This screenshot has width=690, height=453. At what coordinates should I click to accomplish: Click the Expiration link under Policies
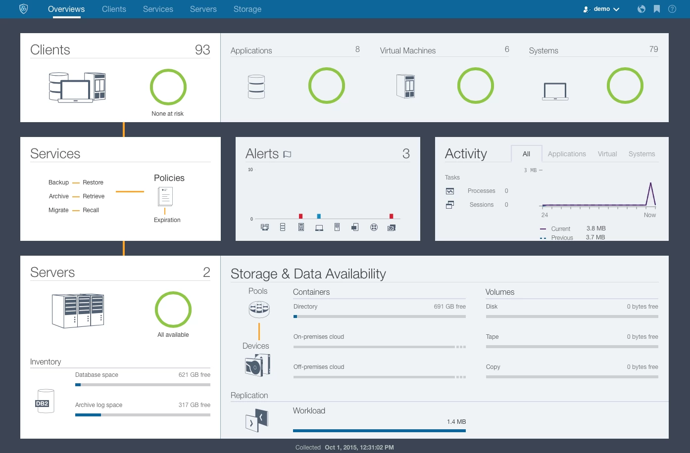pos(167,220)
